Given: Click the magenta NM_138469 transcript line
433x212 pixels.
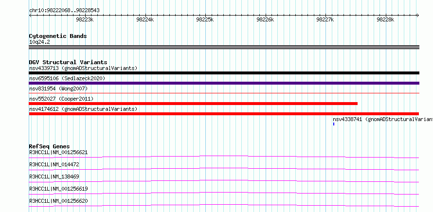Looking at the screenshot, I should pos(224,181).
